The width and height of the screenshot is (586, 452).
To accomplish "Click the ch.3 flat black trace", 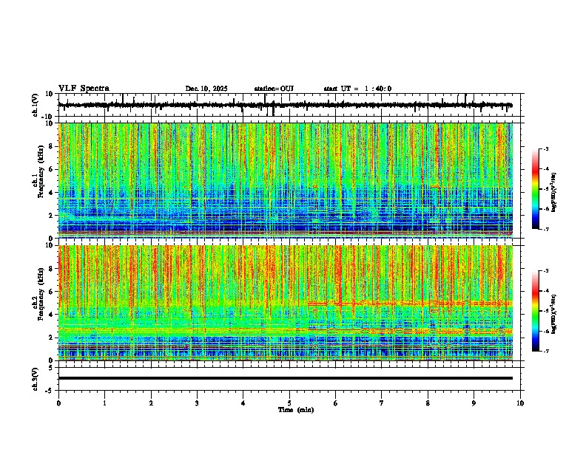I will pos(286,378).
